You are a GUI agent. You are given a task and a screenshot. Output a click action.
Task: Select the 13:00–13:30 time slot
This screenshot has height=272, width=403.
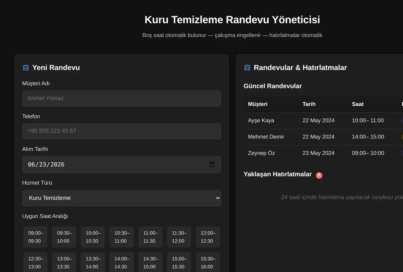click(64, 263)
